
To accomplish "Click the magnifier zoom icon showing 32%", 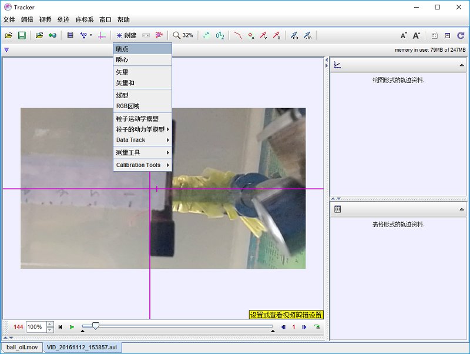I will tap(181, 35).
